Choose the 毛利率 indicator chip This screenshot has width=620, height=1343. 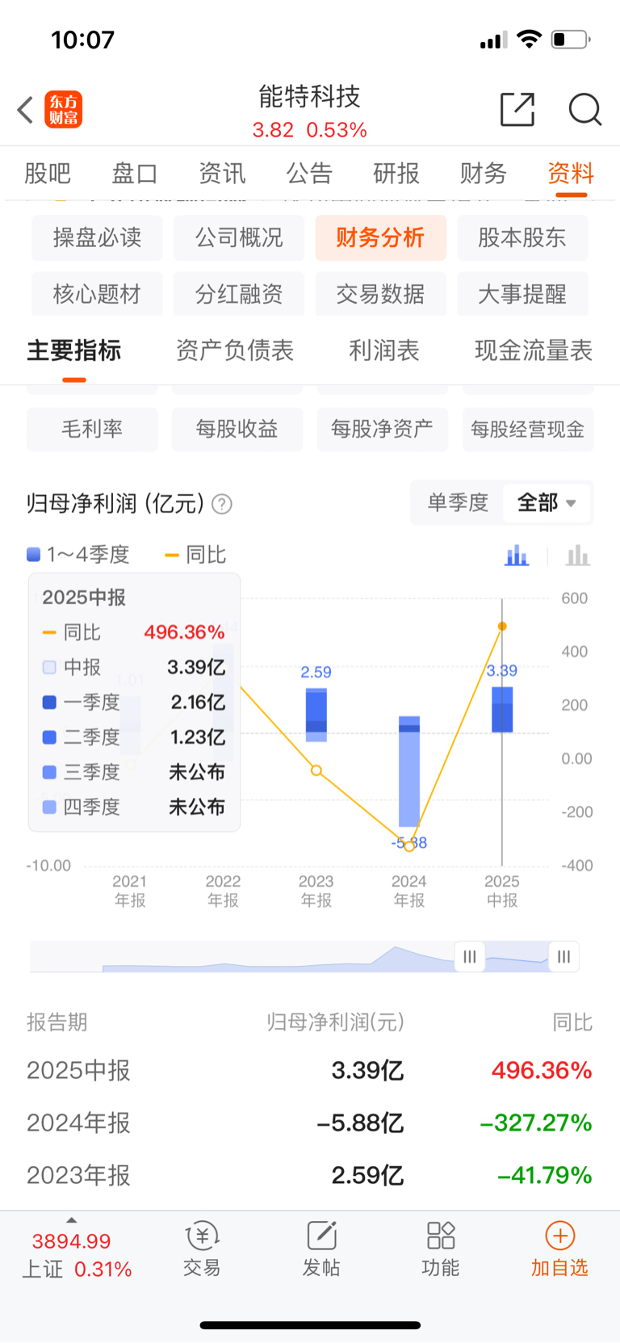pos(92,429)
